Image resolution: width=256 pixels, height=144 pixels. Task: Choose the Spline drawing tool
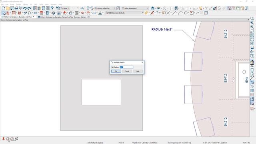[x=198, y=13]
